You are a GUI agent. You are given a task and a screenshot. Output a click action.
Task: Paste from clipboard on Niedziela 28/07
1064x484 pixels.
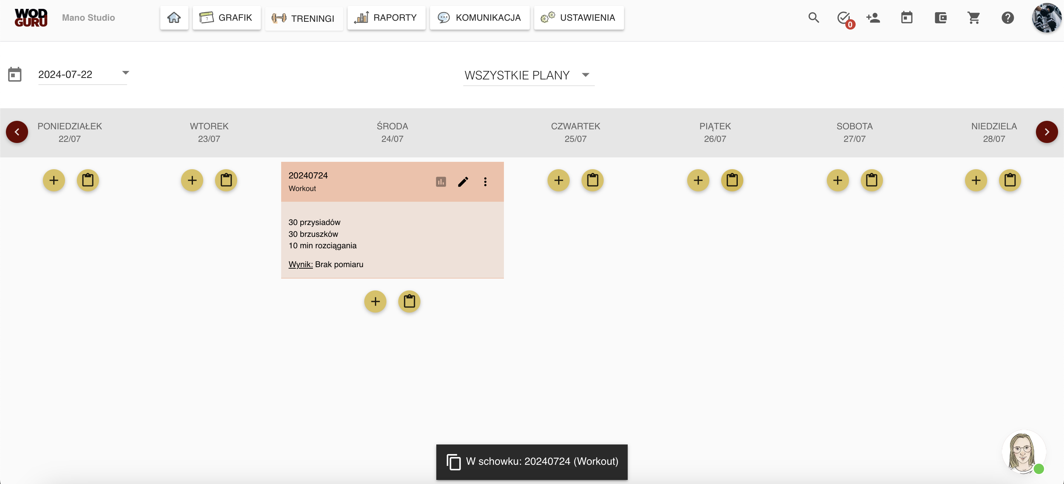(1010, 180)
